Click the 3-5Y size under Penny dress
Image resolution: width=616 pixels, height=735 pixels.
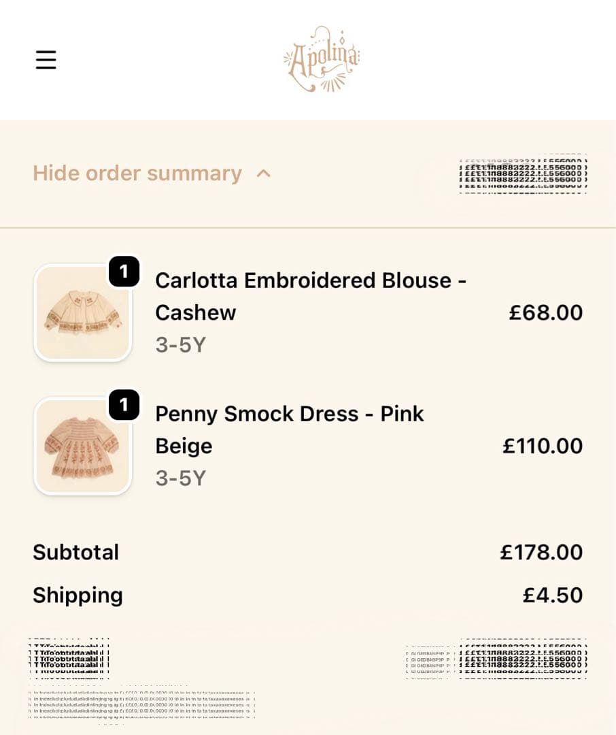coord(180,478)
